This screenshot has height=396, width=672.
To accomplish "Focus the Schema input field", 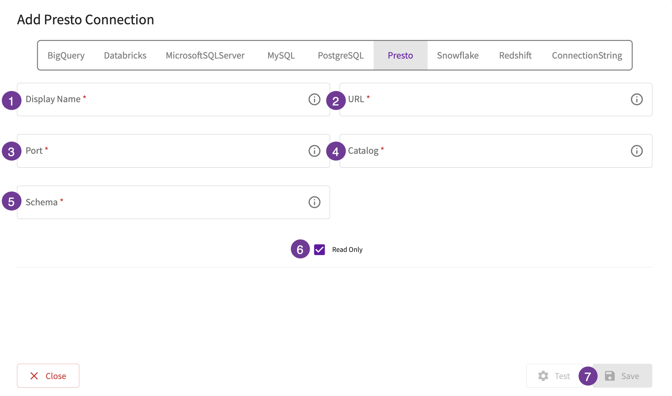I will coord(173,202).
